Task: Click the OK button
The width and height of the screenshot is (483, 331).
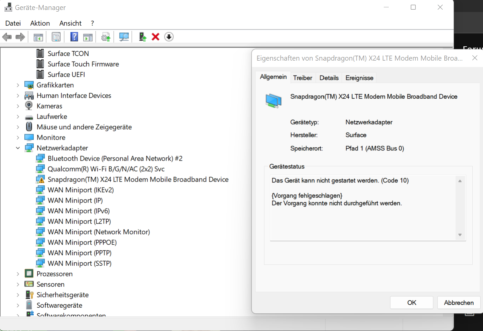Action: pos(412,303)
